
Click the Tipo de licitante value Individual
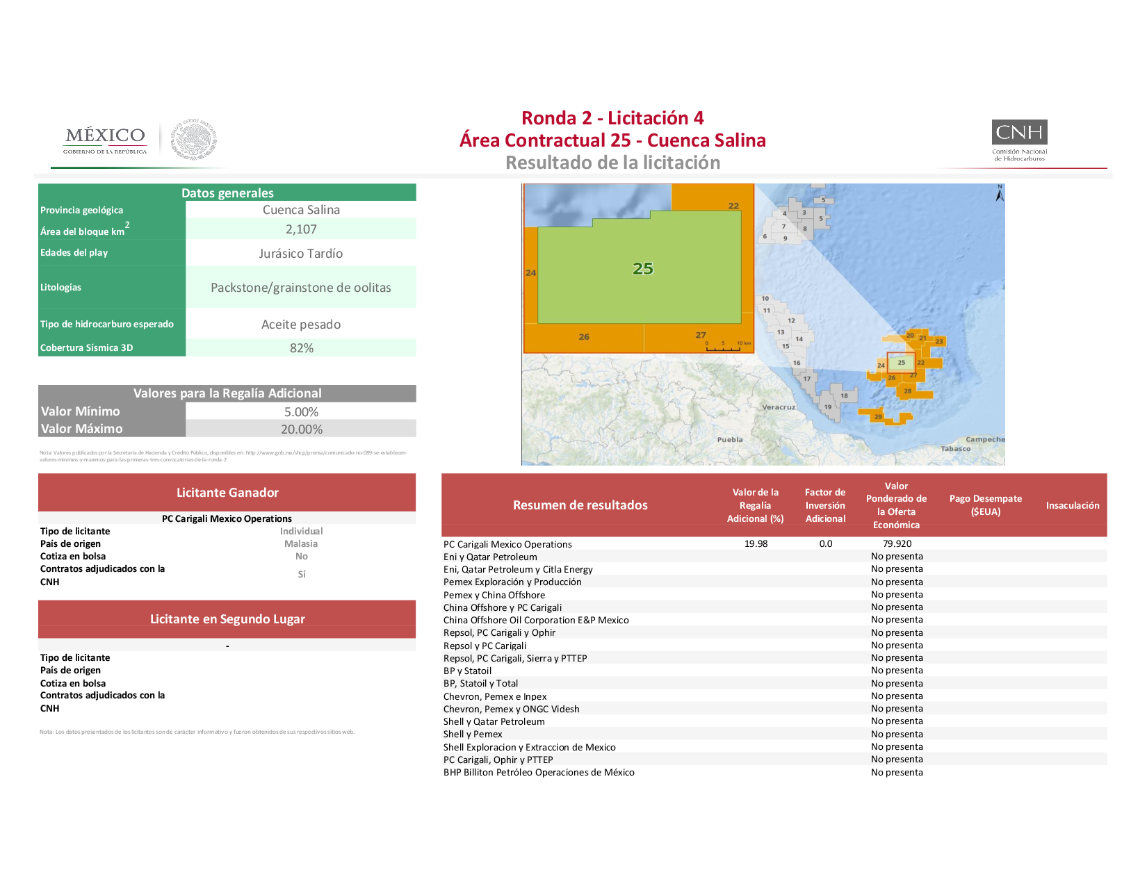pyautogui.click(x=301, y=531)
